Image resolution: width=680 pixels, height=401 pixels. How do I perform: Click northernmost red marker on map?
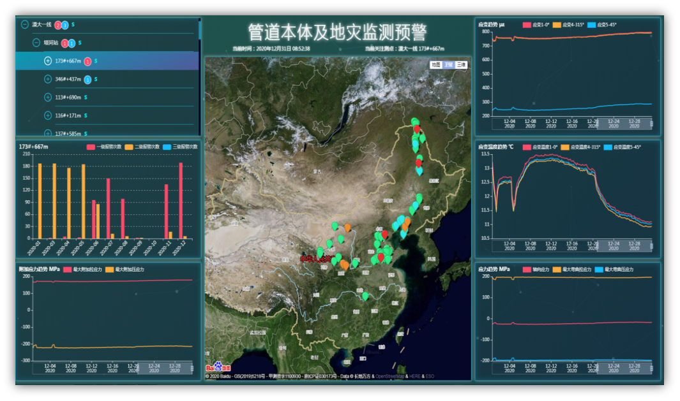pyautogui.click(x=417, y=129)
